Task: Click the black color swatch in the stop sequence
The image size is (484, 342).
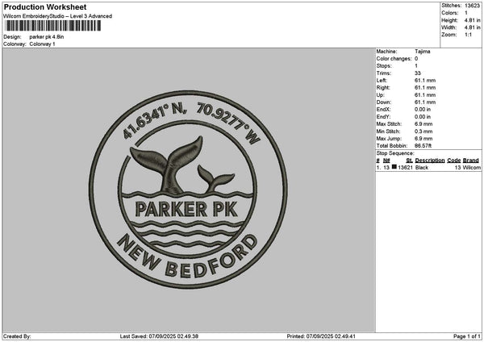Action: [394, 167]
